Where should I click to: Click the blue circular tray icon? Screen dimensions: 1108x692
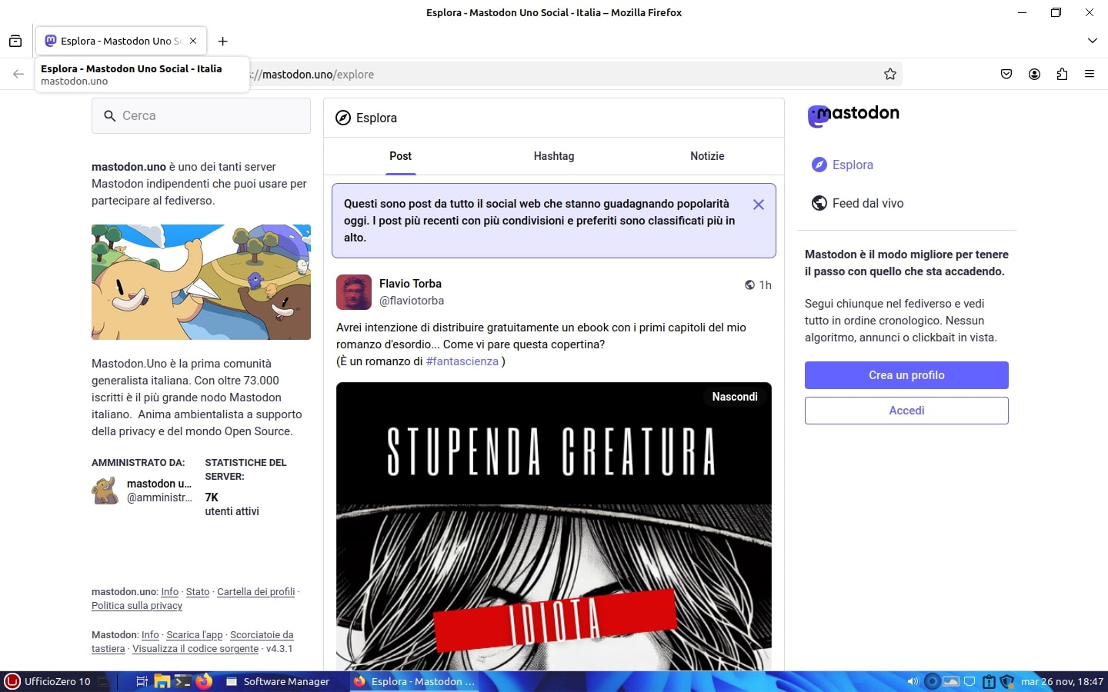932,681
